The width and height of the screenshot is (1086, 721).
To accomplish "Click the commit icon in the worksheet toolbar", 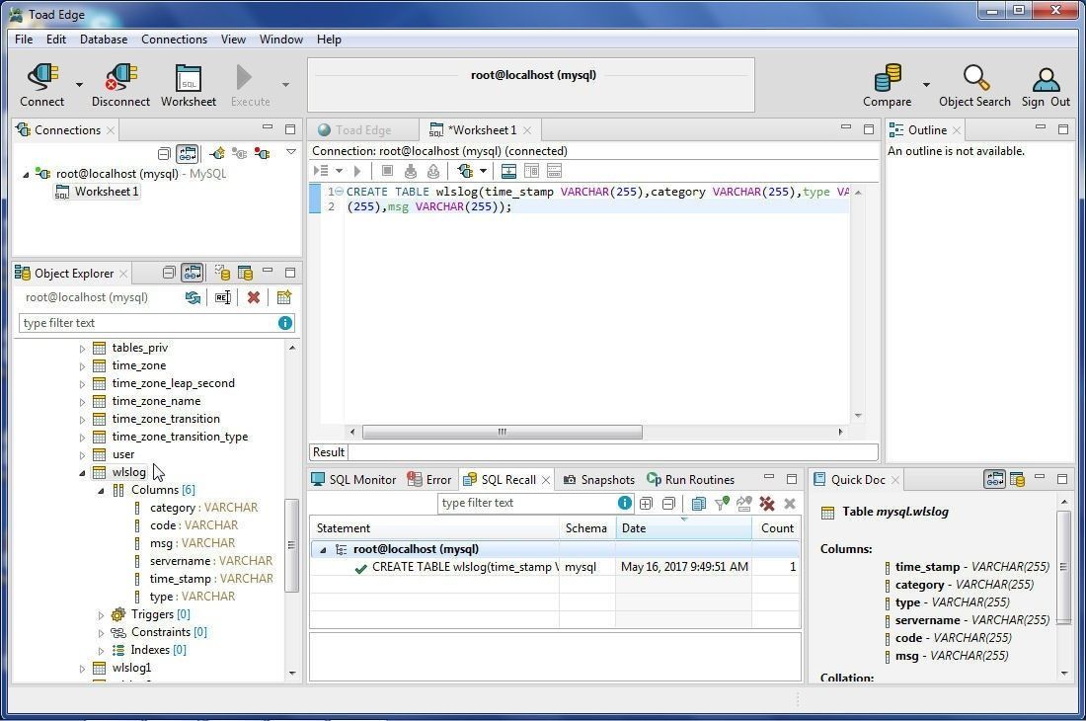I will (411, 171).
